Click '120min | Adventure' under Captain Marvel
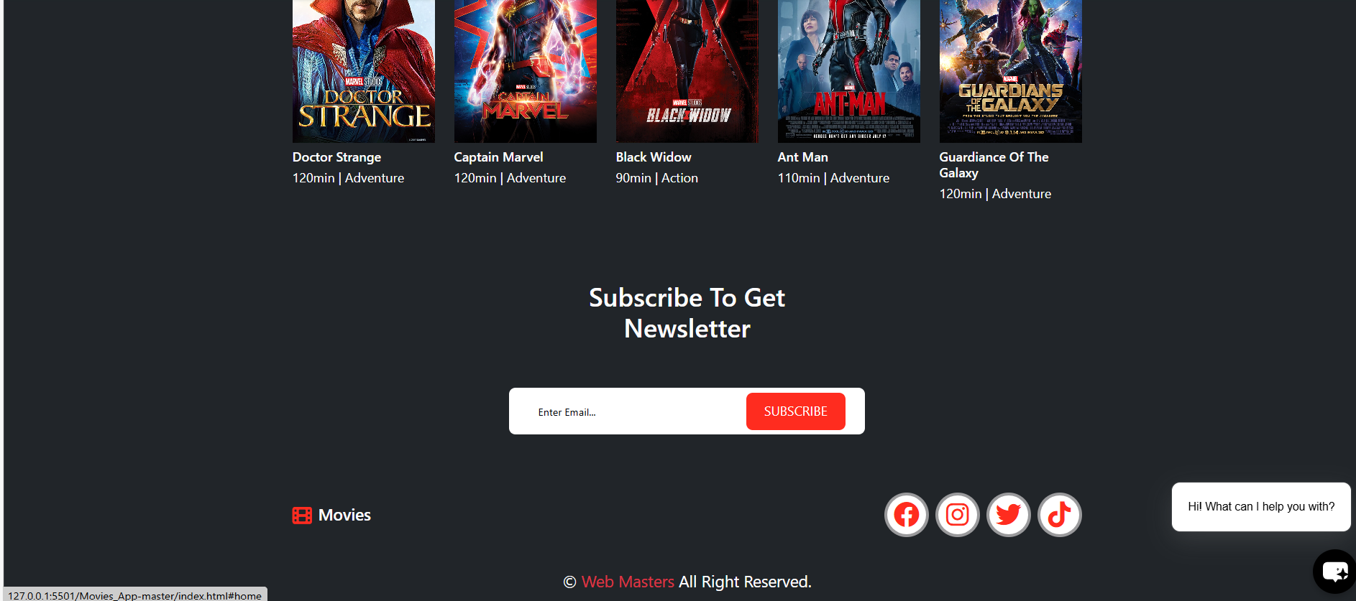The width and height of the screenshot is (1356, 601). [x=510, y=178]
